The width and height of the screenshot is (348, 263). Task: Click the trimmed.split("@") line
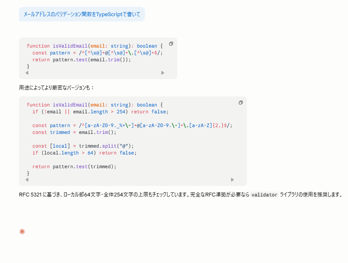83,146
